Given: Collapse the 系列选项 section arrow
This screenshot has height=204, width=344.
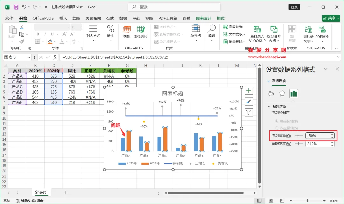Looking at the screenshot, I should 269,106.
